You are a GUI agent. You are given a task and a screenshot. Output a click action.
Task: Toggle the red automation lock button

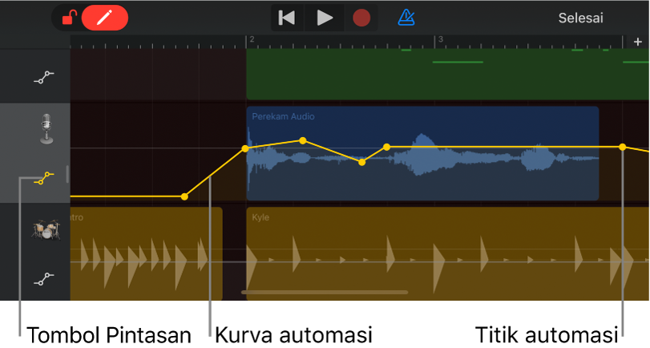69,18
